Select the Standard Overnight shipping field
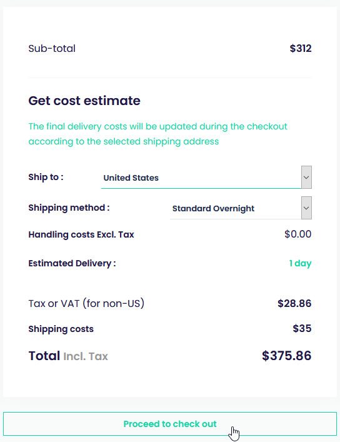 pos(236,208)
